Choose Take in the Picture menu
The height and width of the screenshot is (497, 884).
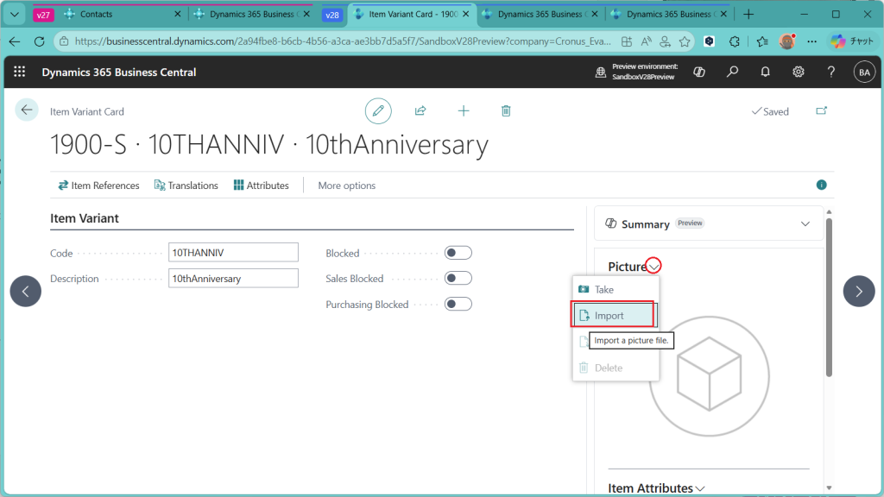(x=604, y=290)
